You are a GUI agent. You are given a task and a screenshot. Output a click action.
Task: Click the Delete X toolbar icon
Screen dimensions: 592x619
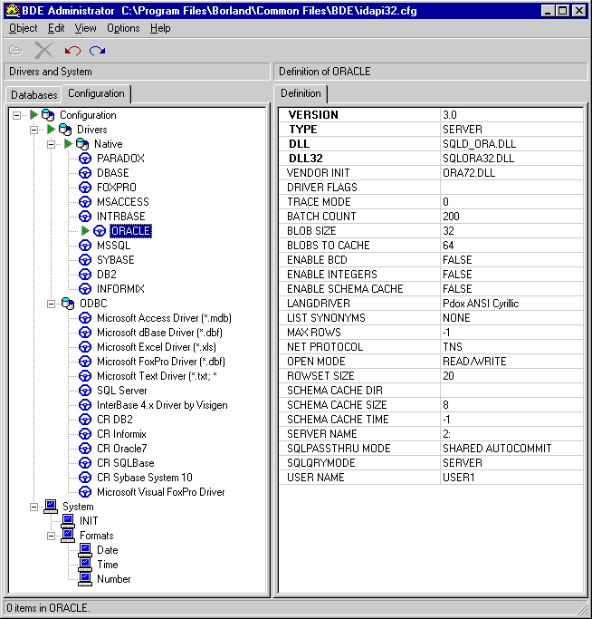click(x=43, y=50)
